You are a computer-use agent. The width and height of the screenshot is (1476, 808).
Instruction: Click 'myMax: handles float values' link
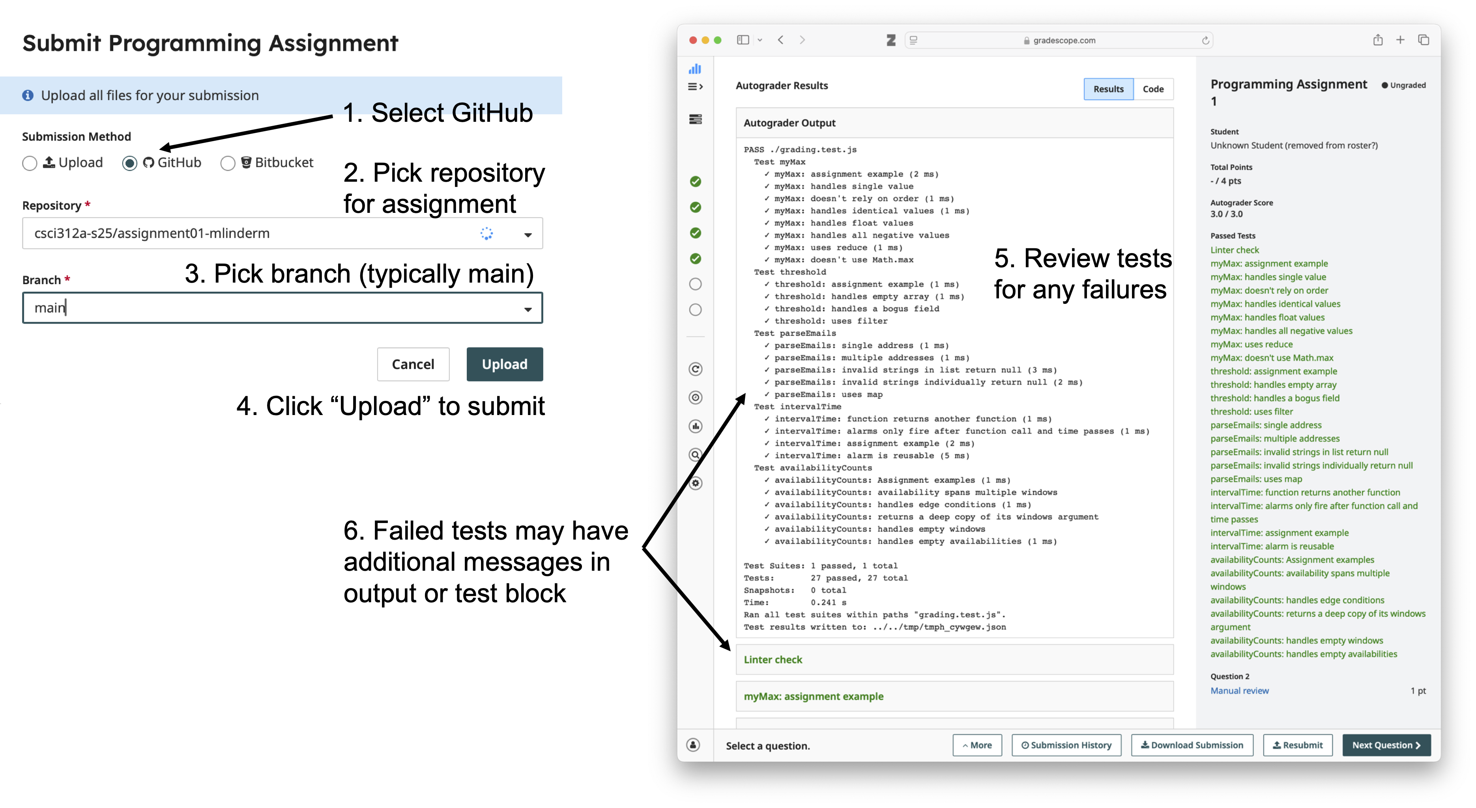tap(1267, 318)
